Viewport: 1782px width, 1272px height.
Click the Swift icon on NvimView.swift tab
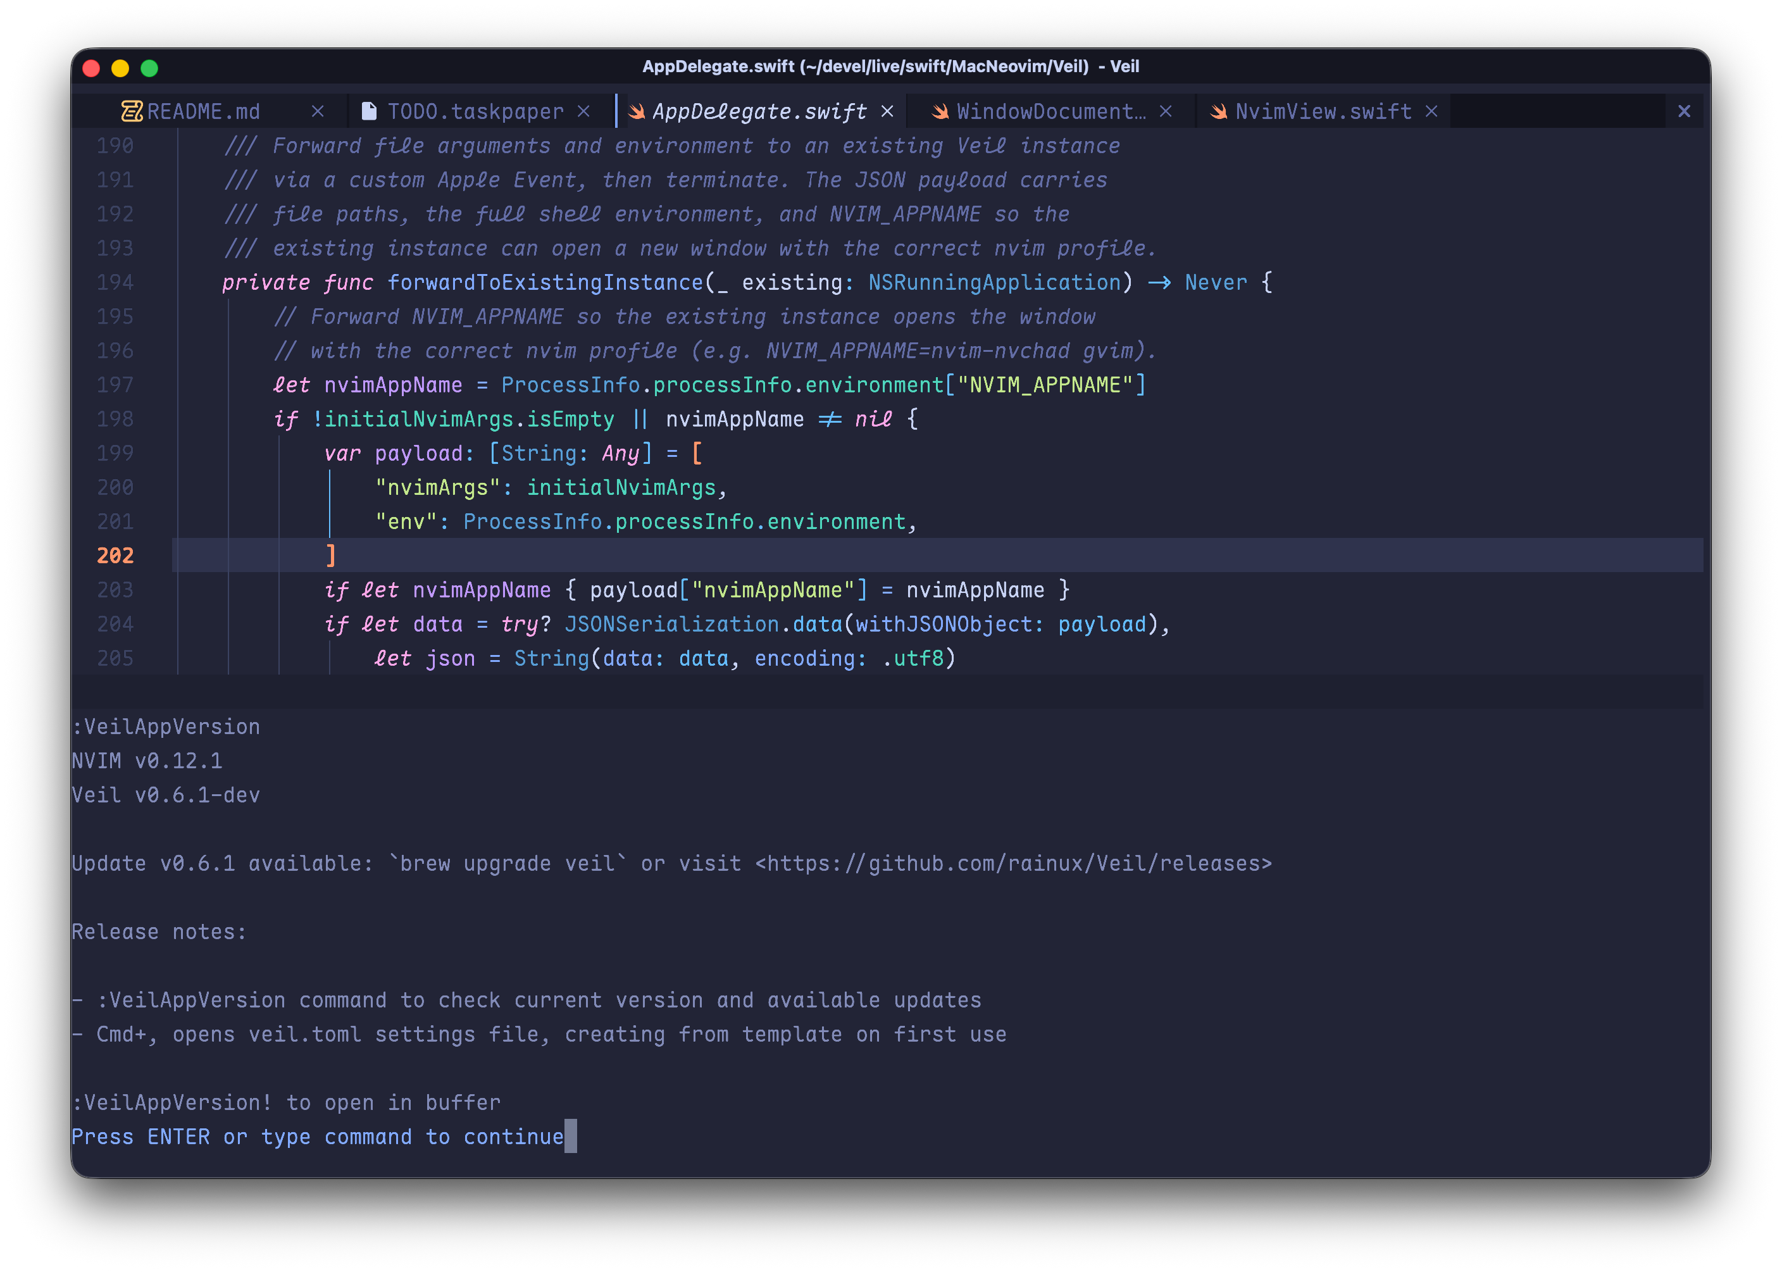1218,111
